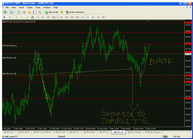The image size is (193, 139).
Task: Select the Fibonacci Retracement tool
Action: click(x=38, y=17)
